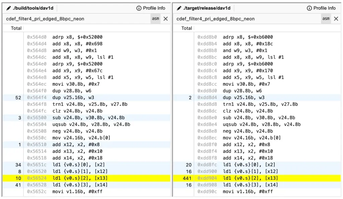Click the Total column header in right panel
The height and width of the screenshot is (199, 343).
click(x=187, y=28)
